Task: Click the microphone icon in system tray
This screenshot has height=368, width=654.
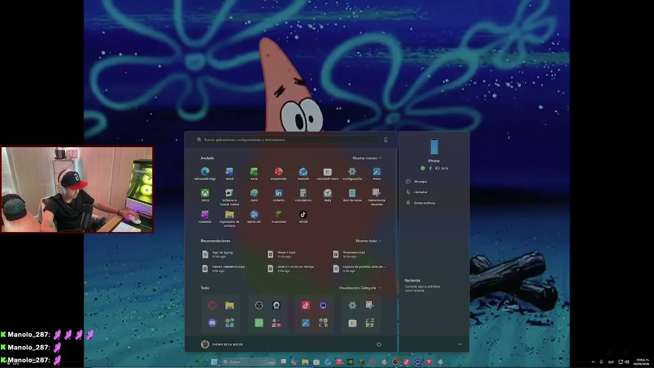Action: [x=601, y=362]
